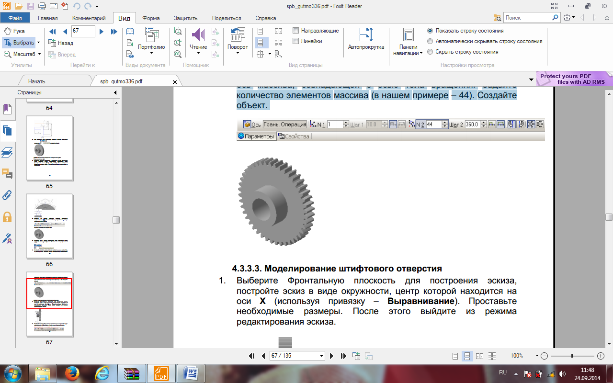This screenshot has width=613, height=383.
Task: Open Word from the taskbar
Action: point(190,373)
